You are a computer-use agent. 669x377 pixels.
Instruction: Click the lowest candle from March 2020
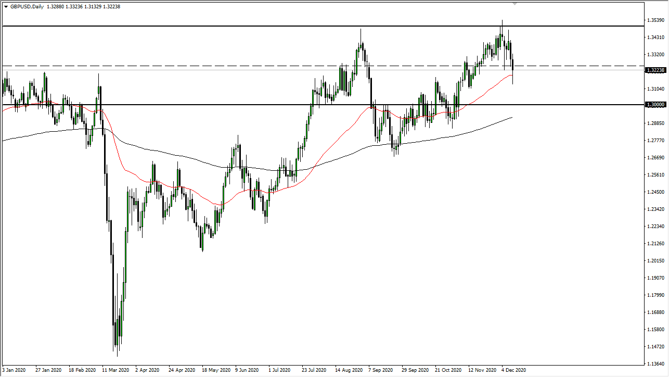tap(117, 344)
